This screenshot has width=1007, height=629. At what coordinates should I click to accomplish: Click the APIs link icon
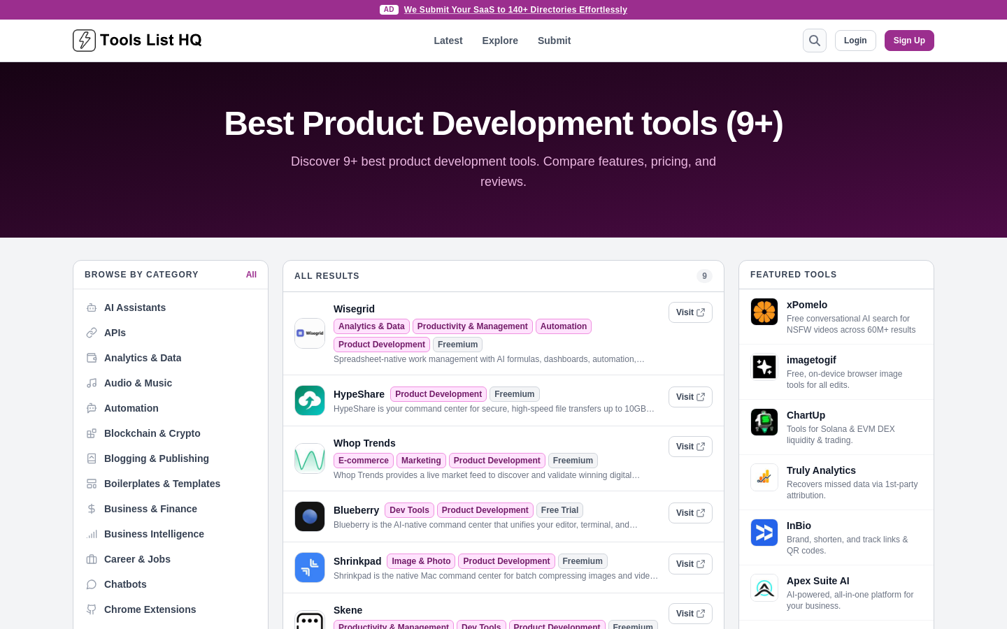(92, 333)
